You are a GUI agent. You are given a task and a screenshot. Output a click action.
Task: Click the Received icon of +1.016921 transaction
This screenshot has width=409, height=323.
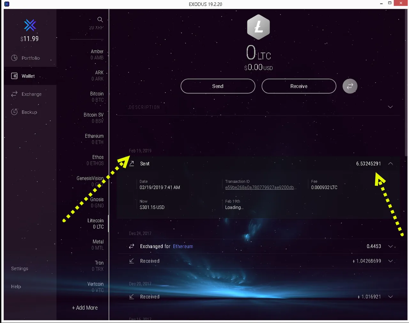pyautogui.click(x=132, y=297)
